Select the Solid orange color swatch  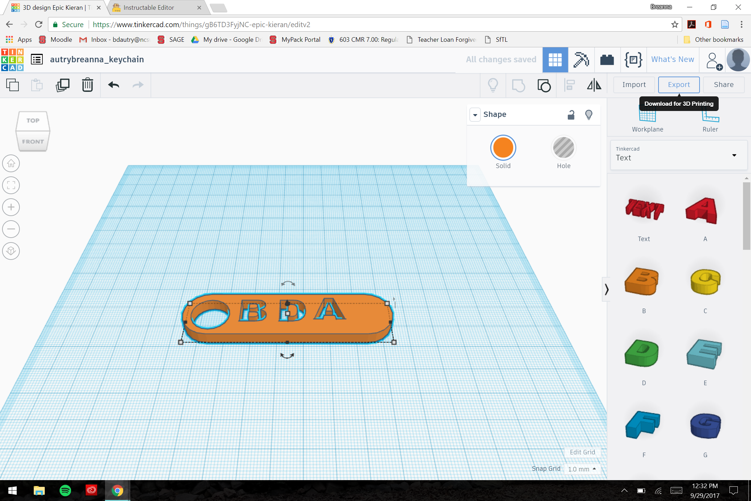pos(503,148)
